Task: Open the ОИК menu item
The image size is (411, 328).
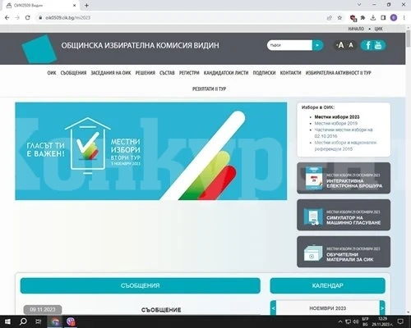Action: 52,73
